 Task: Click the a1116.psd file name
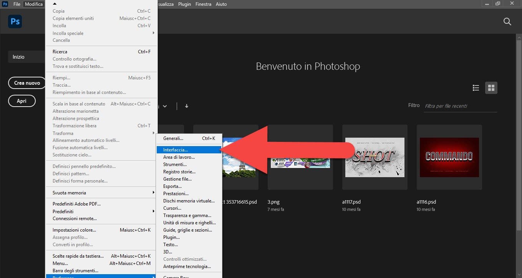[426, 202]
